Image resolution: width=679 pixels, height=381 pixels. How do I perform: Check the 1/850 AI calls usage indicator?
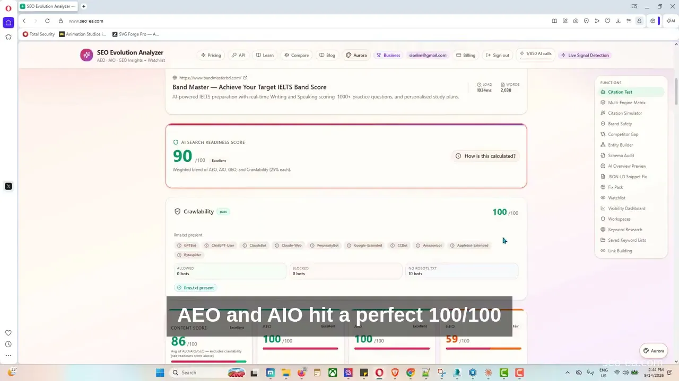point(536,55)
